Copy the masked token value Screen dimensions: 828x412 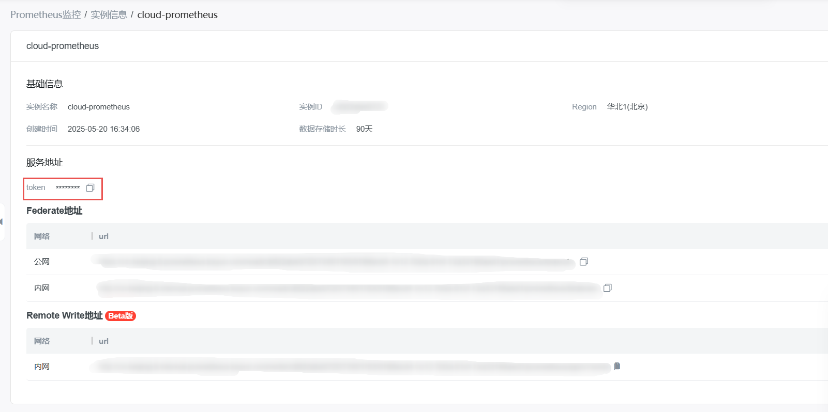click(91, 188)
